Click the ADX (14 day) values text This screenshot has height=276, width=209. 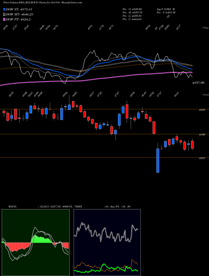click(117, 206)
